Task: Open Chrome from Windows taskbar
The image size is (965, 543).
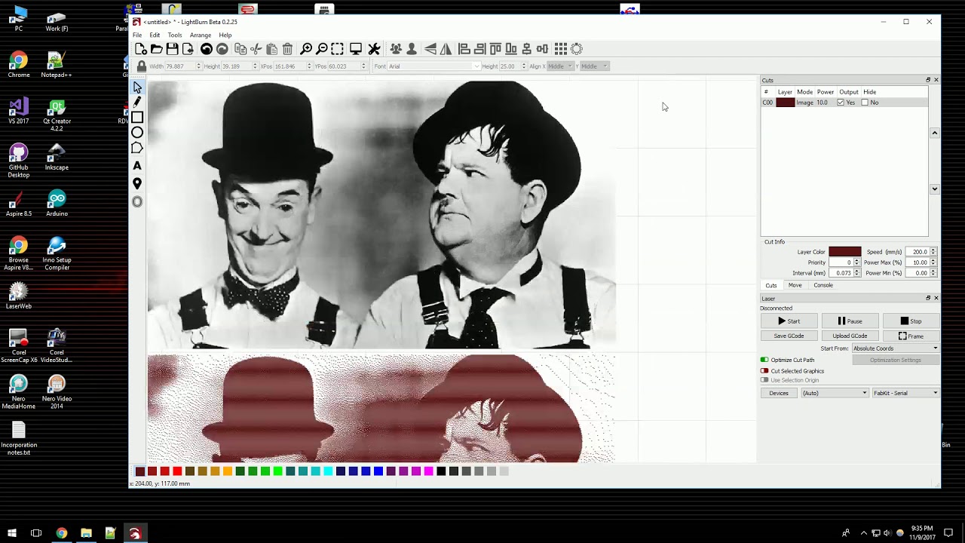Action: [61, 533]
